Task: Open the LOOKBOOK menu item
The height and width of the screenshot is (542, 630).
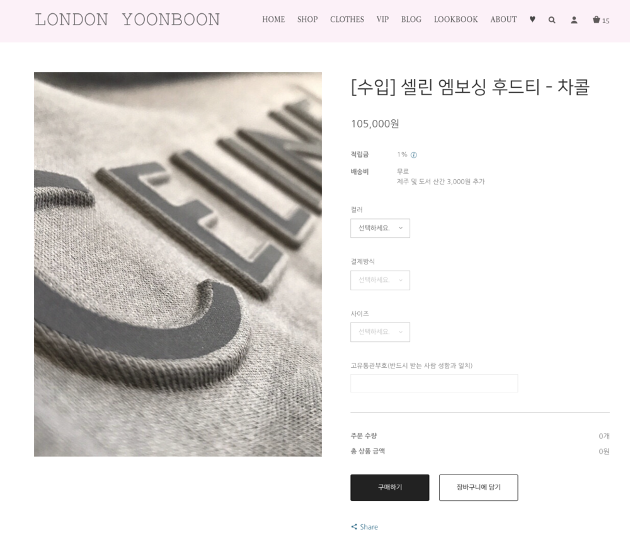Action: click(x=455, y=20)
